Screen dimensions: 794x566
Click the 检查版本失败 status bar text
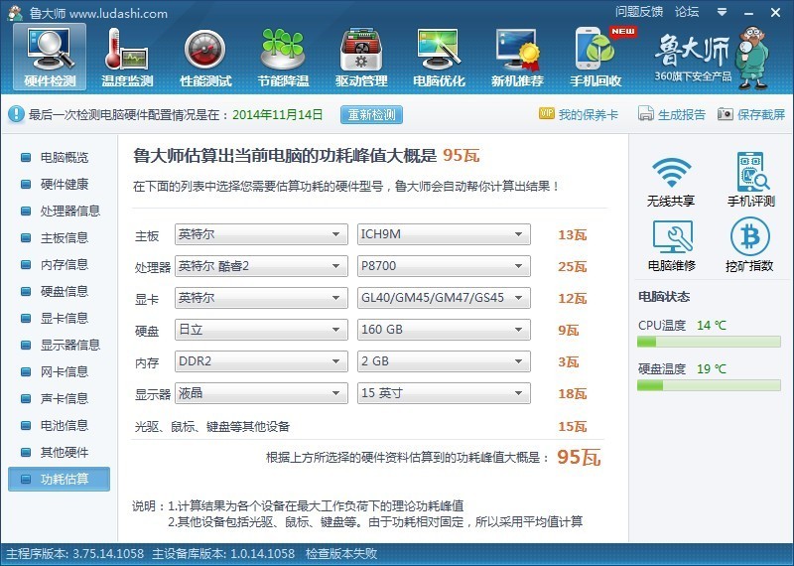coord(341,553)
